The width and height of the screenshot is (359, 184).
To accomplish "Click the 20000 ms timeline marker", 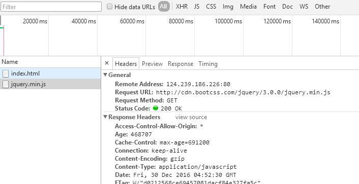I will coord(35,21).
